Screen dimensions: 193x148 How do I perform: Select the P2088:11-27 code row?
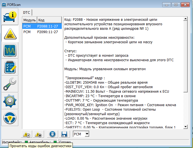pos(42,26)
